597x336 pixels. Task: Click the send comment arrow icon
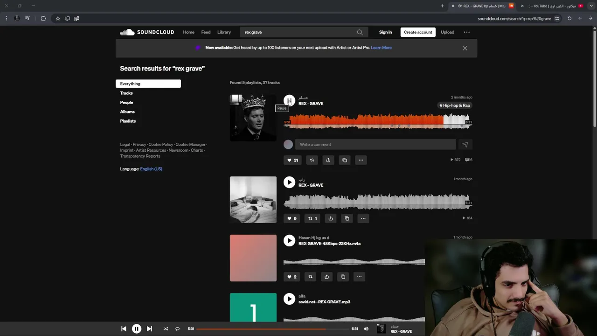point(465,145)
